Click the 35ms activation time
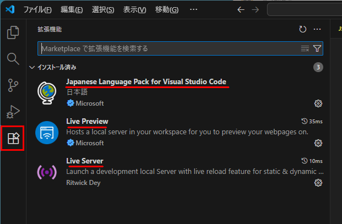 pyautogui.click(x=316, y=121)
